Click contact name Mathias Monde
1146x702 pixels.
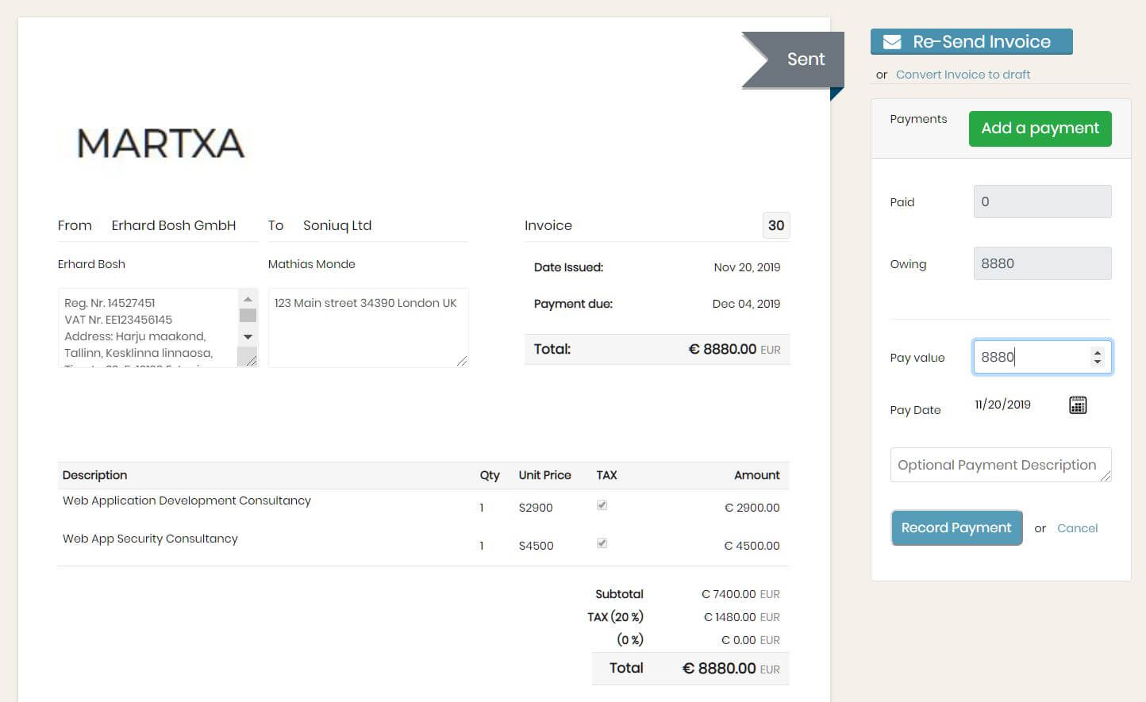(312, 264)
